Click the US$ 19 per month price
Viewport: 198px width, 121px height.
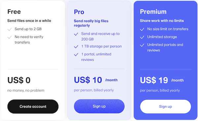click(162, 80)
